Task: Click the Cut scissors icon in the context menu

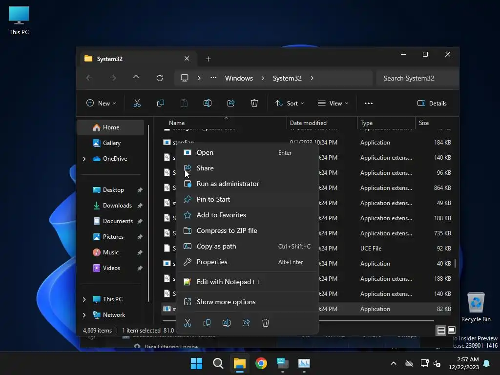Action: click(x=187, y=323)
